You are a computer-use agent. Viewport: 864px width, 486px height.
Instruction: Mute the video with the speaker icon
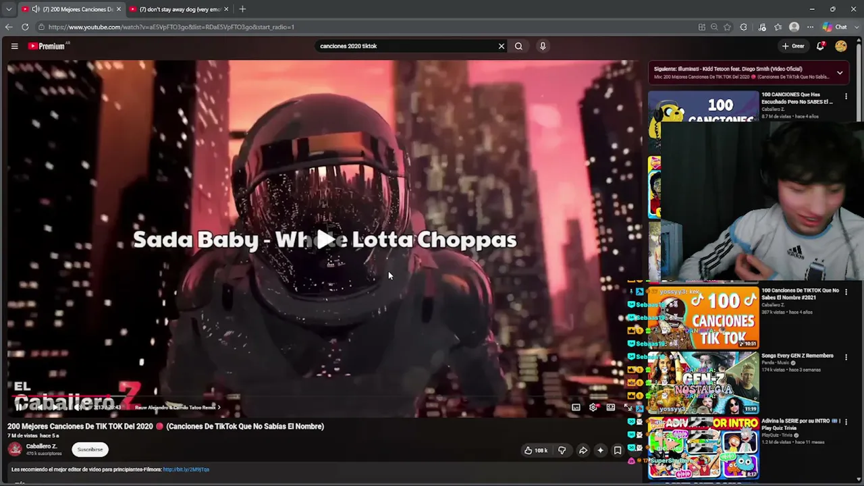(x=78, y=407)
